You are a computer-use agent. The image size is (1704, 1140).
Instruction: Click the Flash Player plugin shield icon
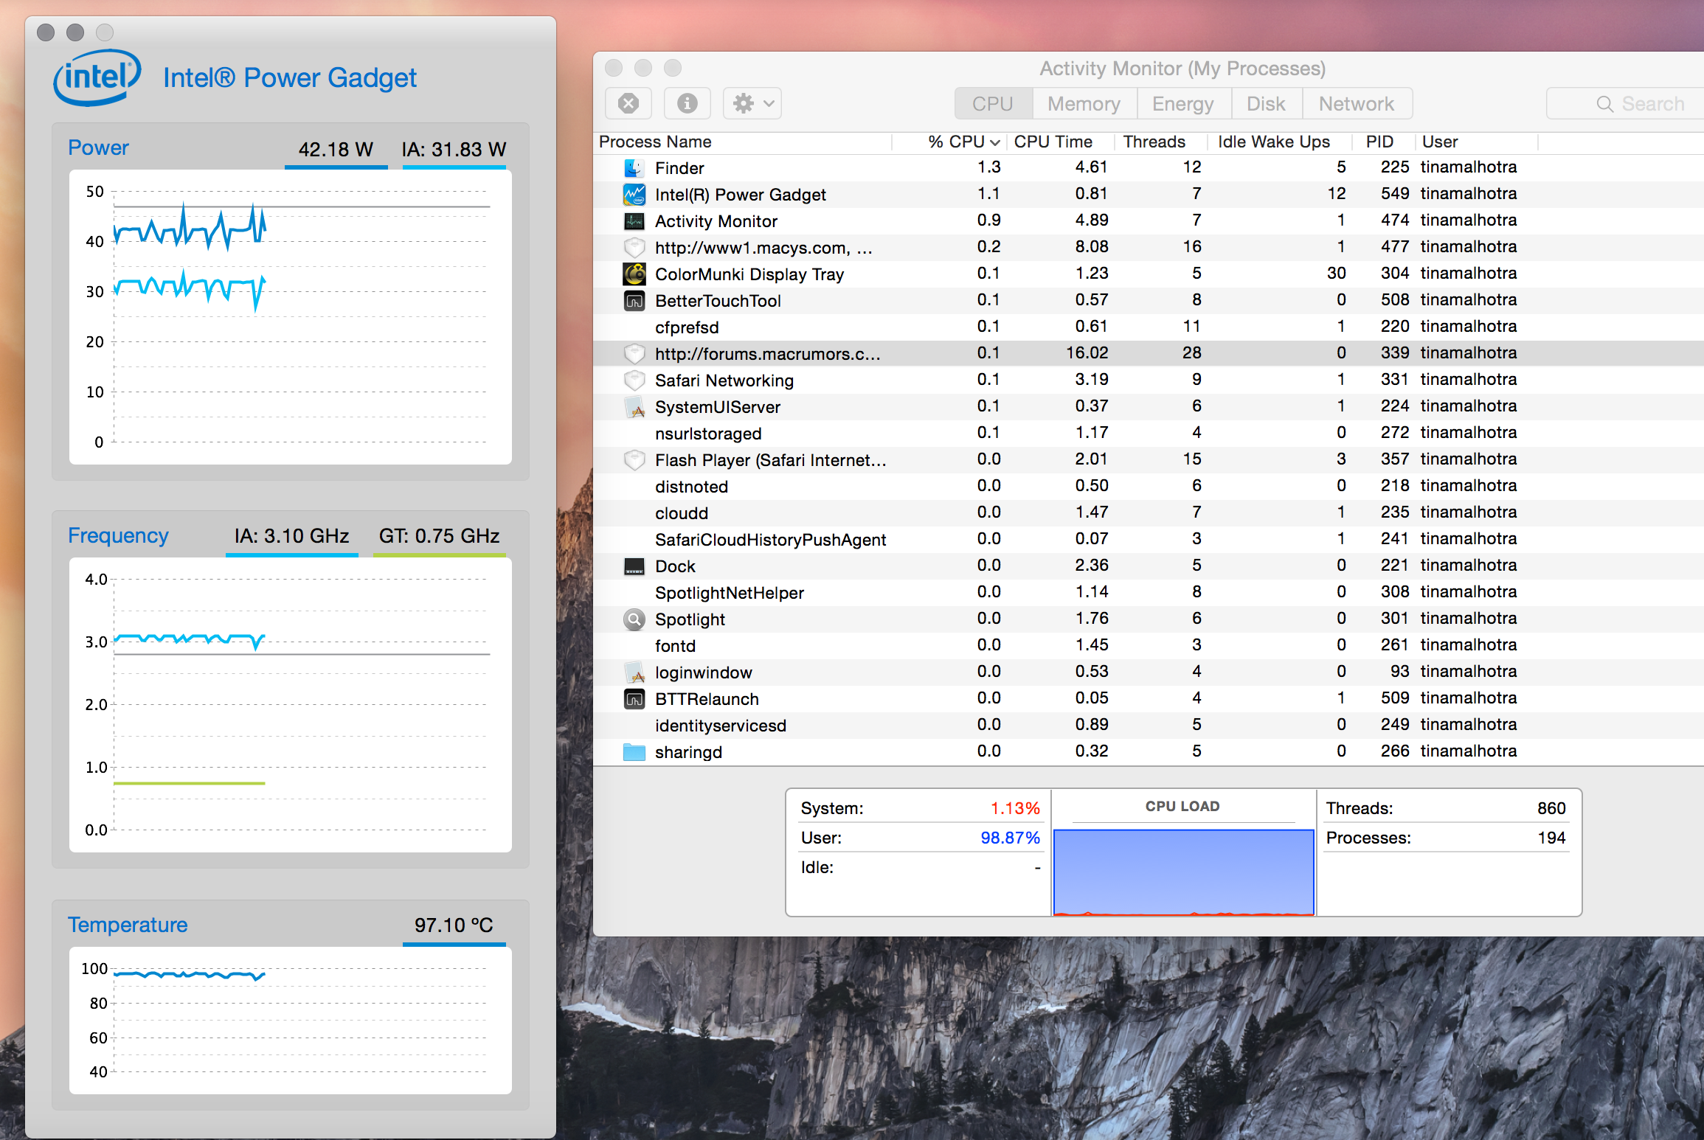(634, 460)
